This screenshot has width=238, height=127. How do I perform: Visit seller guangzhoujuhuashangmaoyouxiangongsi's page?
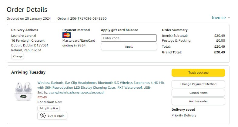click(x=76, y=93)
